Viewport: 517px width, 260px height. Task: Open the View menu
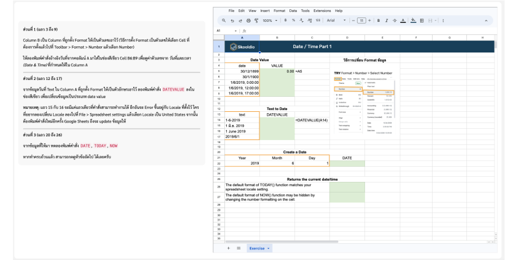tap(253, 11)
